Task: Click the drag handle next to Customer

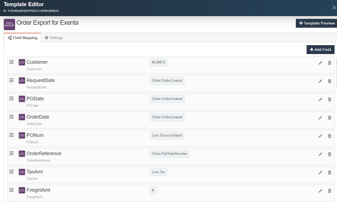Action: point(11,62)
